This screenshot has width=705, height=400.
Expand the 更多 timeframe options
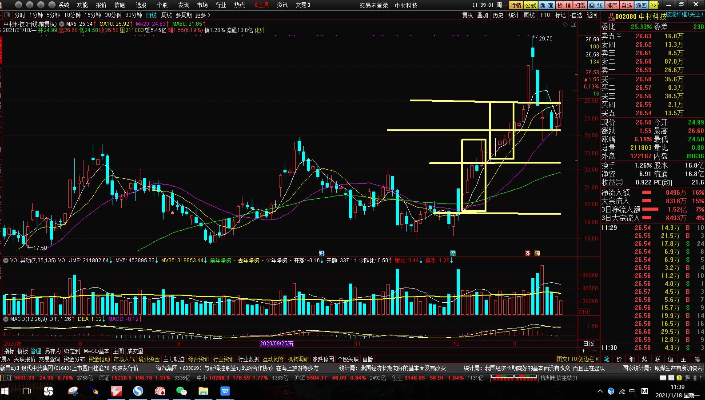[x=203, y=15]
